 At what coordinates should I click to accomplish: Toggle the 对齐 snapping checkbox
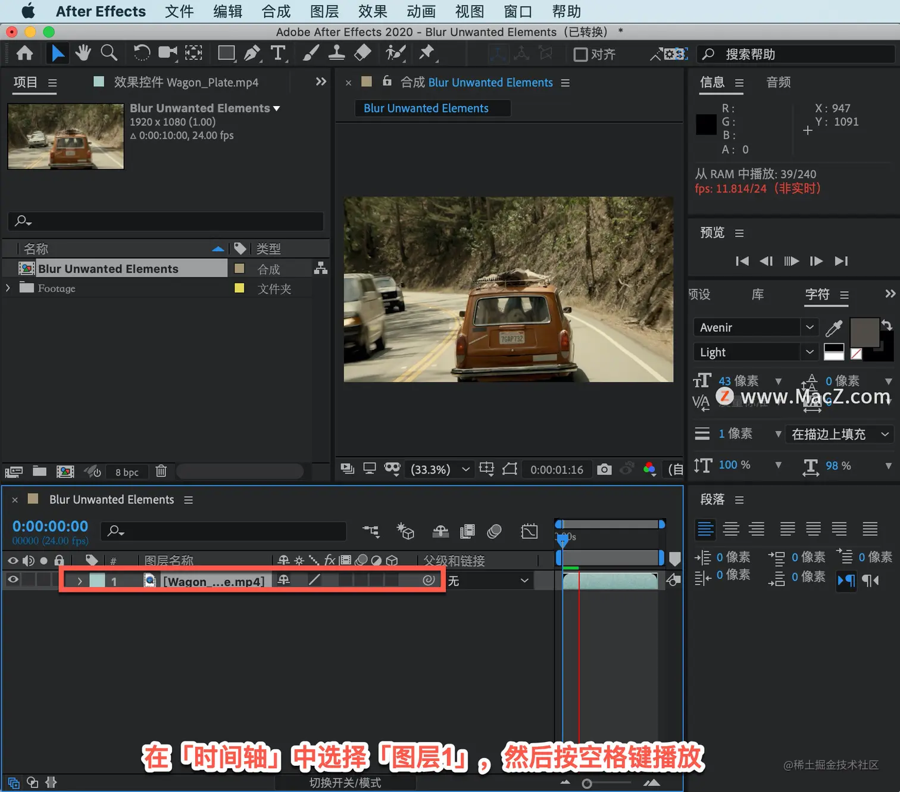point(580,54)
